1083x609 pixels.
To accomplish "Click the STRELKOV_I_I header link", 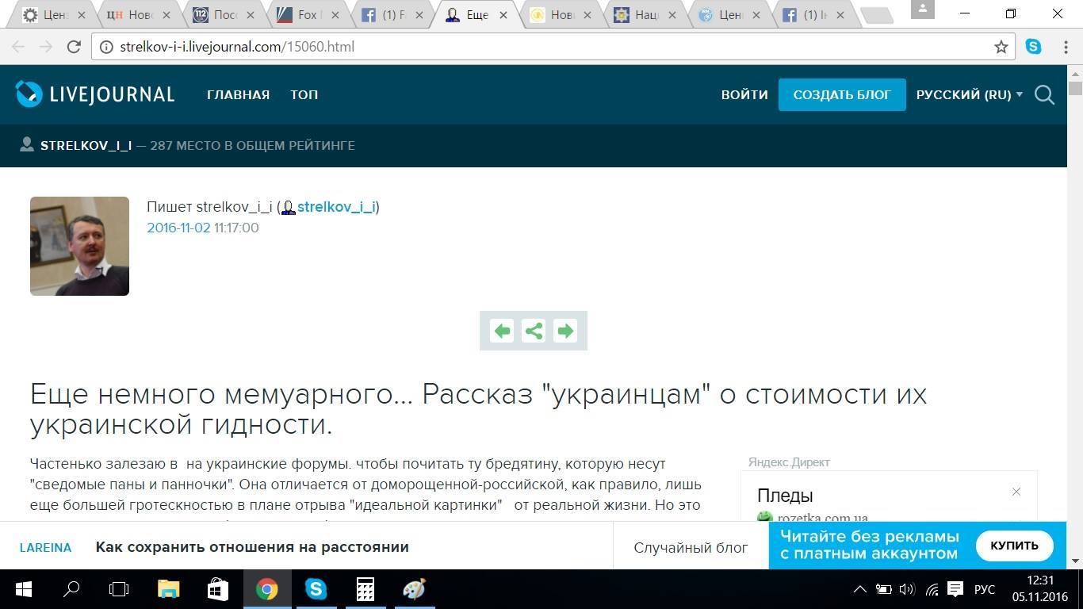I will [86, 145].
